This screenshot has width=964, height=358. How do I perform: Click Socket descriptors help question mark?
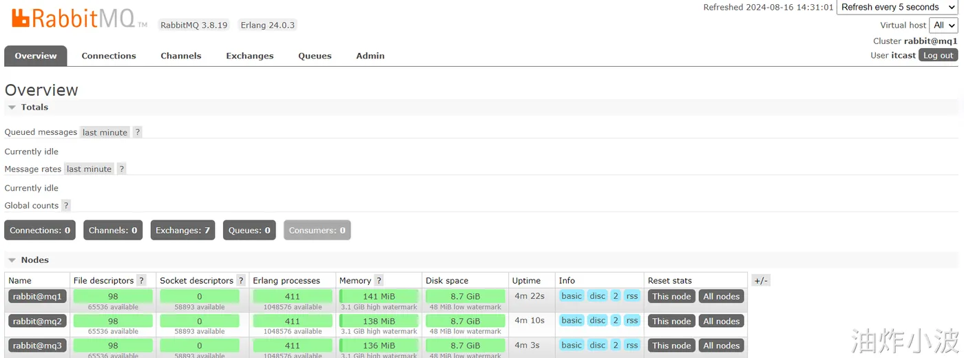[x=241, y=280]
